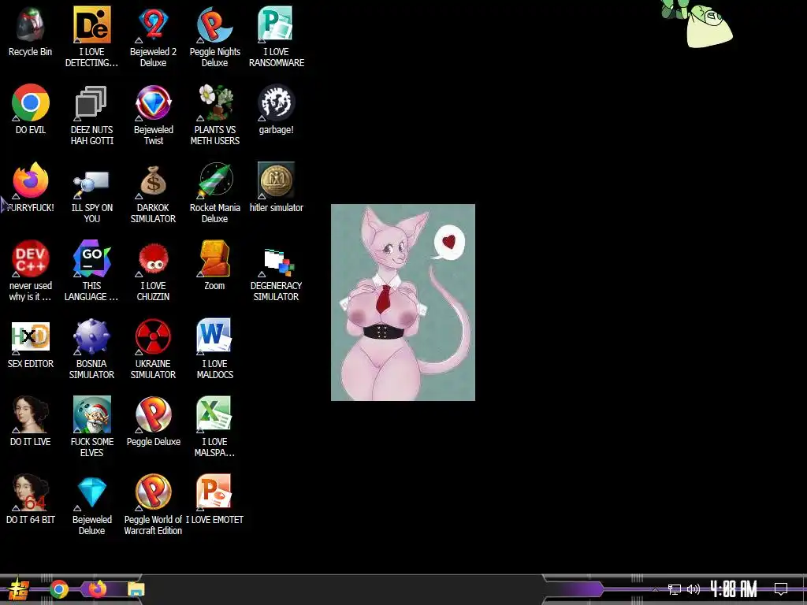Open Firefox from the taskbar
Viewport: 807px width, 605px height.
pyautogui.click(x=97, y=589)
